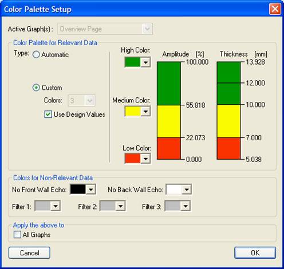Open the High Color dropdown arrow
The image size is (284, 269).
(145, 62)
